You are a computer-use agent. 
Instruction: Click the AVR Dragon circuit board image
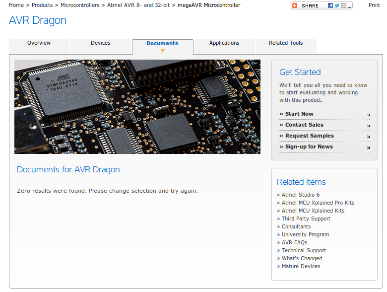[x=137, y=107]
